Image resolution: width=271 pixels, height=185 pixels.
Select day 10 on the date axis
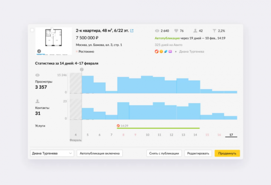(x=147, y=135)
